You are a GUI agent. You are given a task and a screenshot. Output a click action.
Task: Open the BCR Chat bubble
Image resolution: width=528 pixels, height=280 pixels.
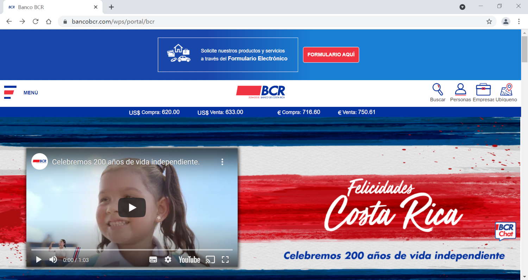(505, 231)
